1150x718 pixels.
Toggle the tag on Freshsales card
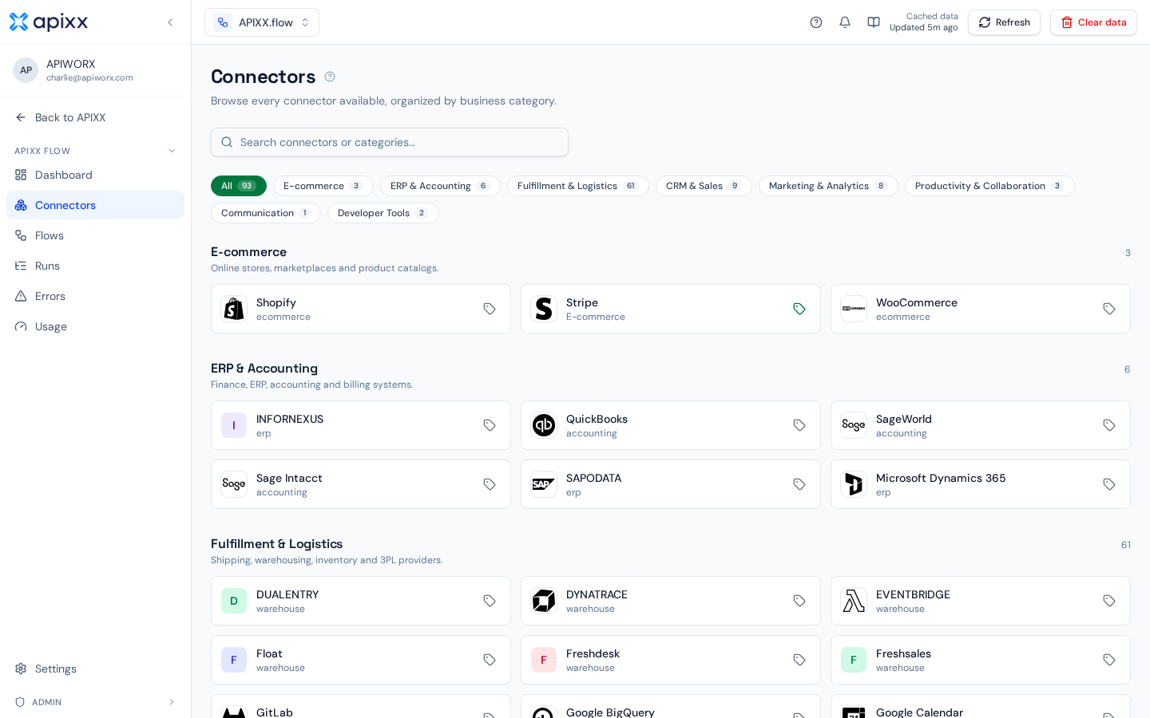pyautogui.click(x=1109, y=660)
